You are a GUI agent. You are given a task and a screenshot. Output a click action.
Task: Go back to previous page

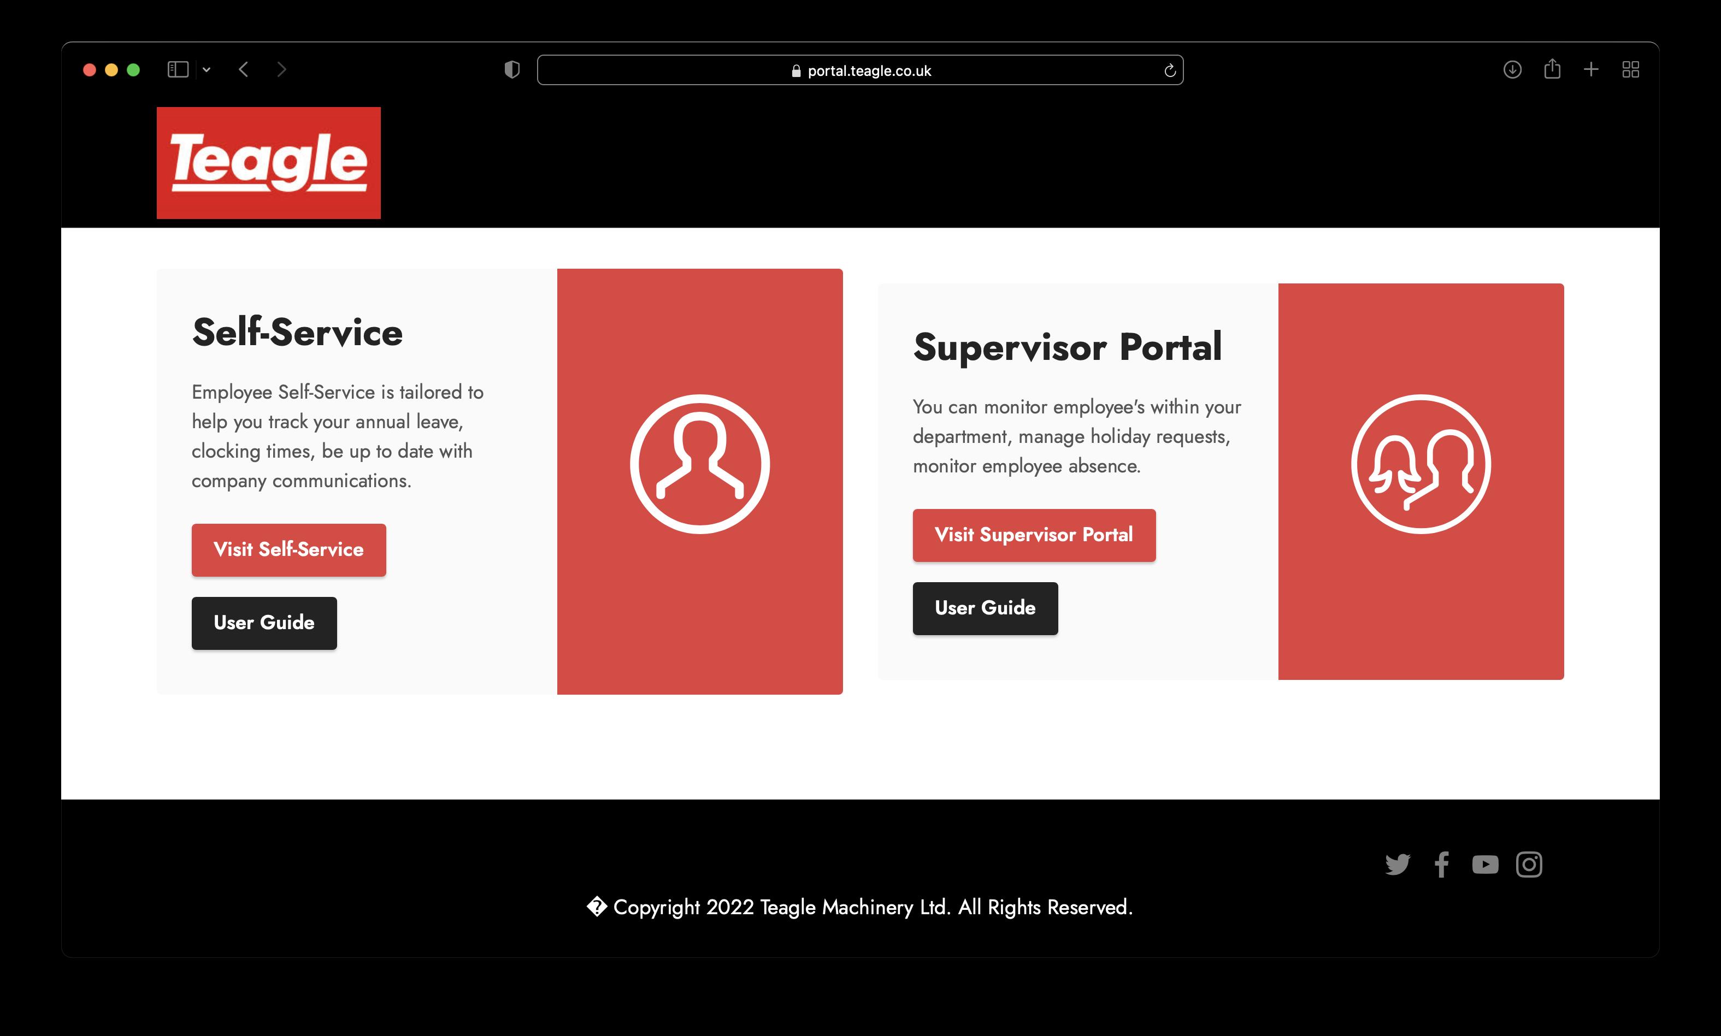pyautogui.click(x=244, y=70)
